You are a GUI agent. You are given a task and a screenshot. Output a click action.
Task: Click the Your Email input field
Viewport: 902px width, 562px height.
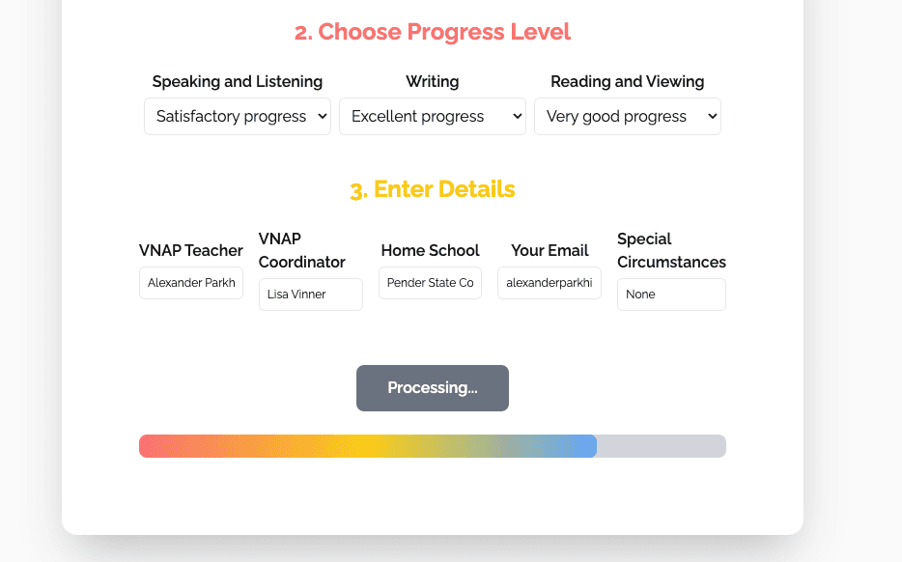click(549, 283)
